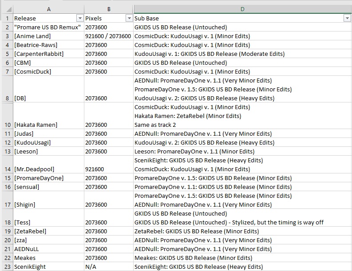The height and width of the screenshot is (271, 352).
Task: Select column D header
Action: click(242, 9)
